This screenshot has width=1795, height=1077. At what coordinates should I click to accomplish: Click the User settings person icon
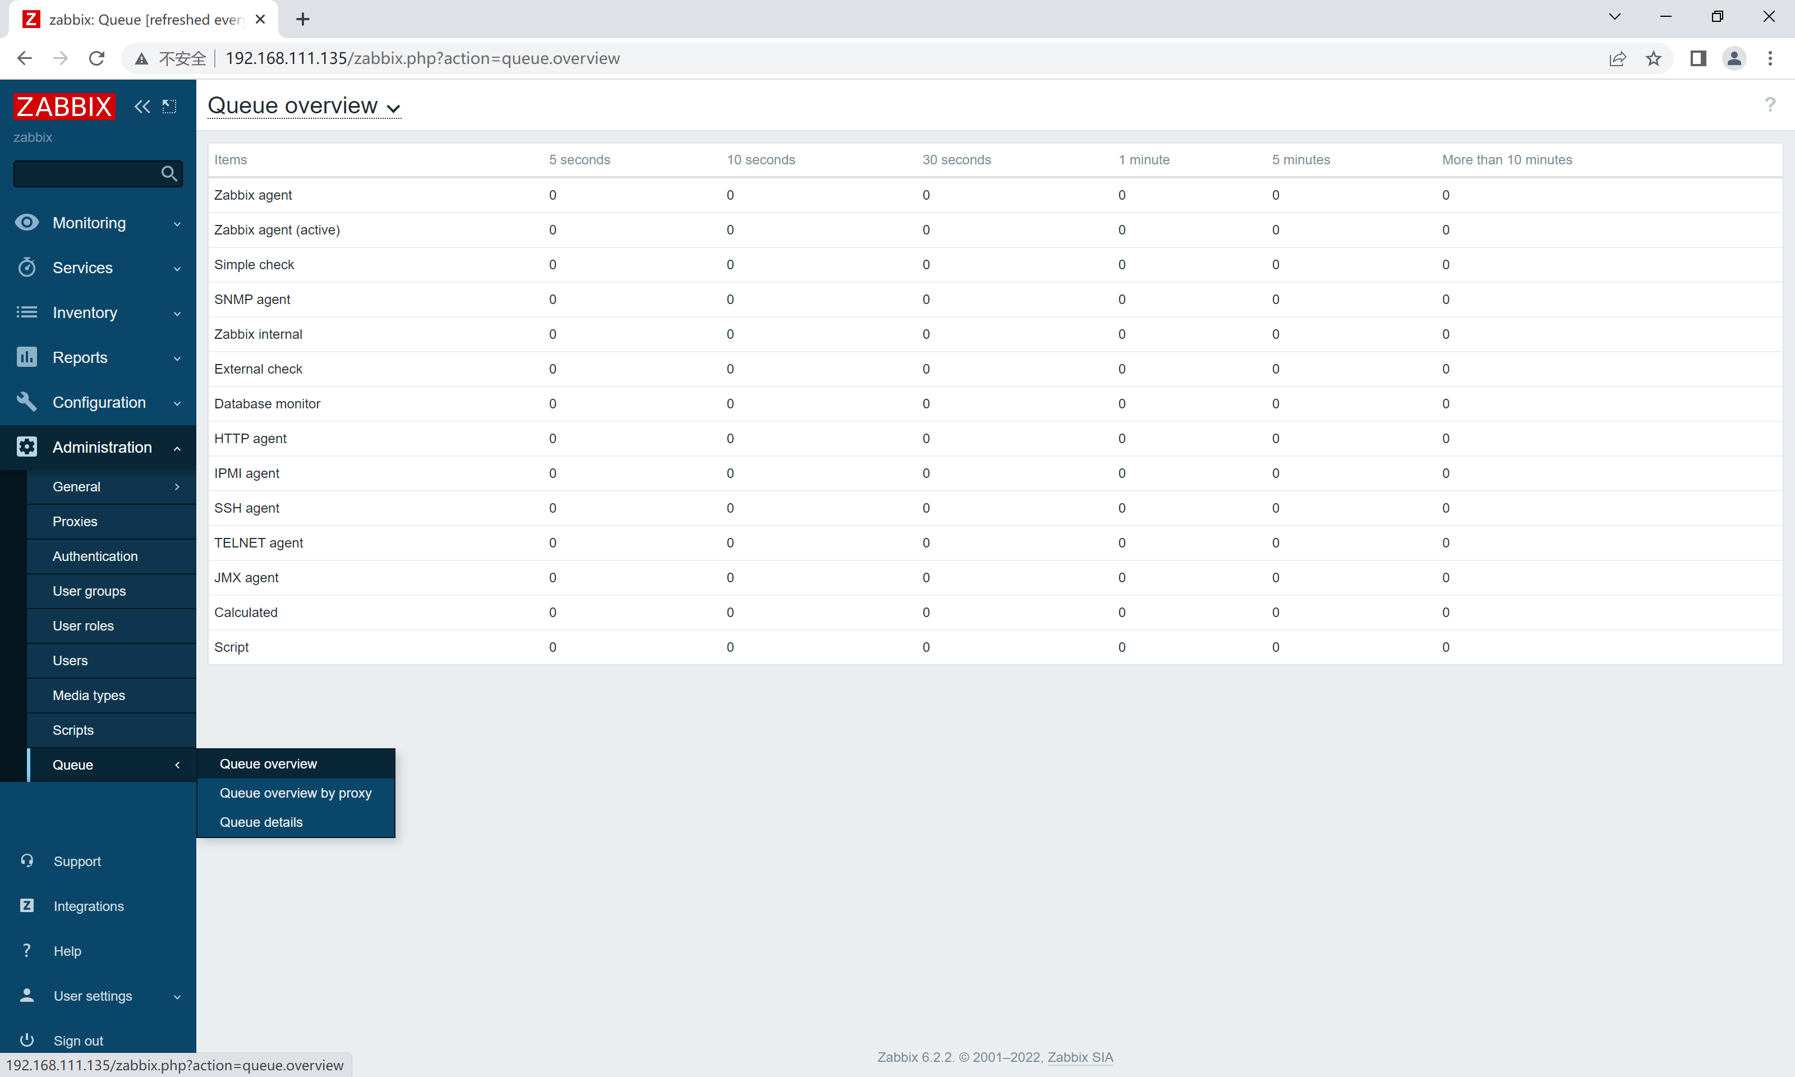pyautogui.click(x=27, y=996)
